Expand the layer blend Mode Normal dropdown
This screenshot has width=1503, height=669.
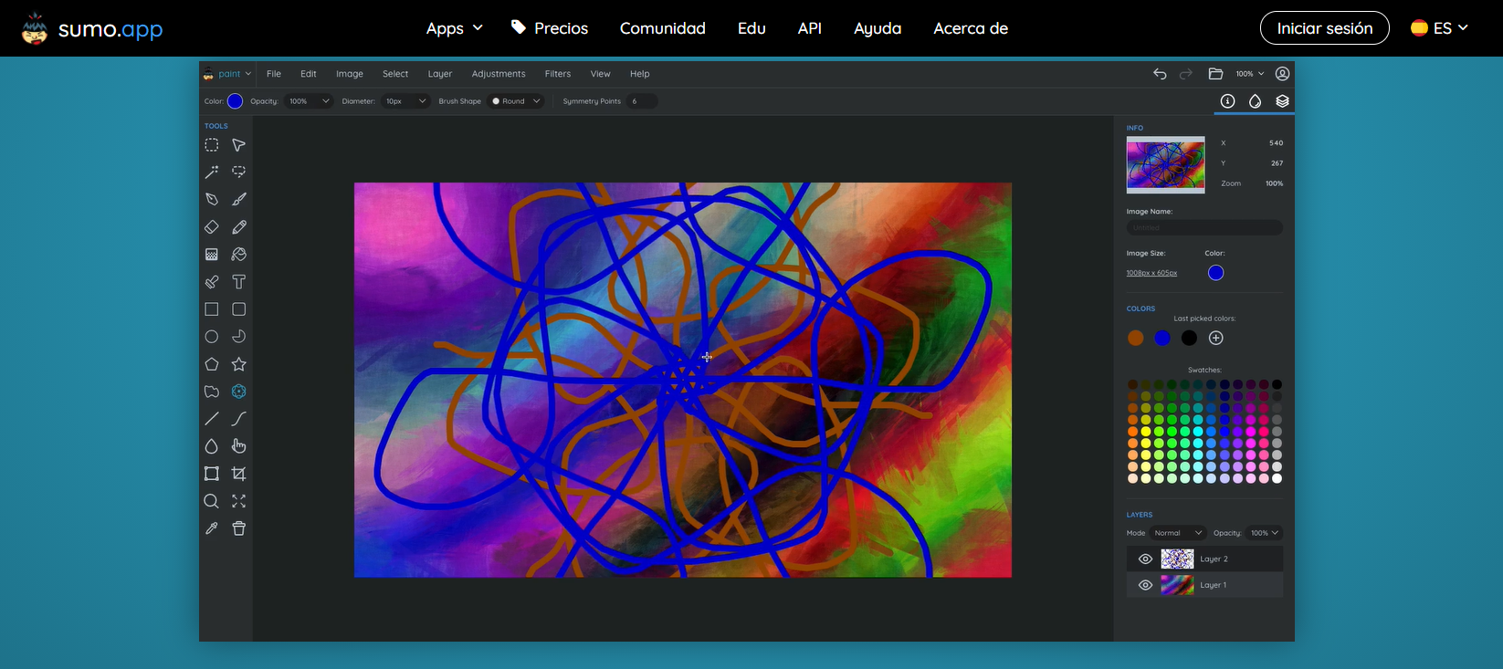click(1178, 533)
